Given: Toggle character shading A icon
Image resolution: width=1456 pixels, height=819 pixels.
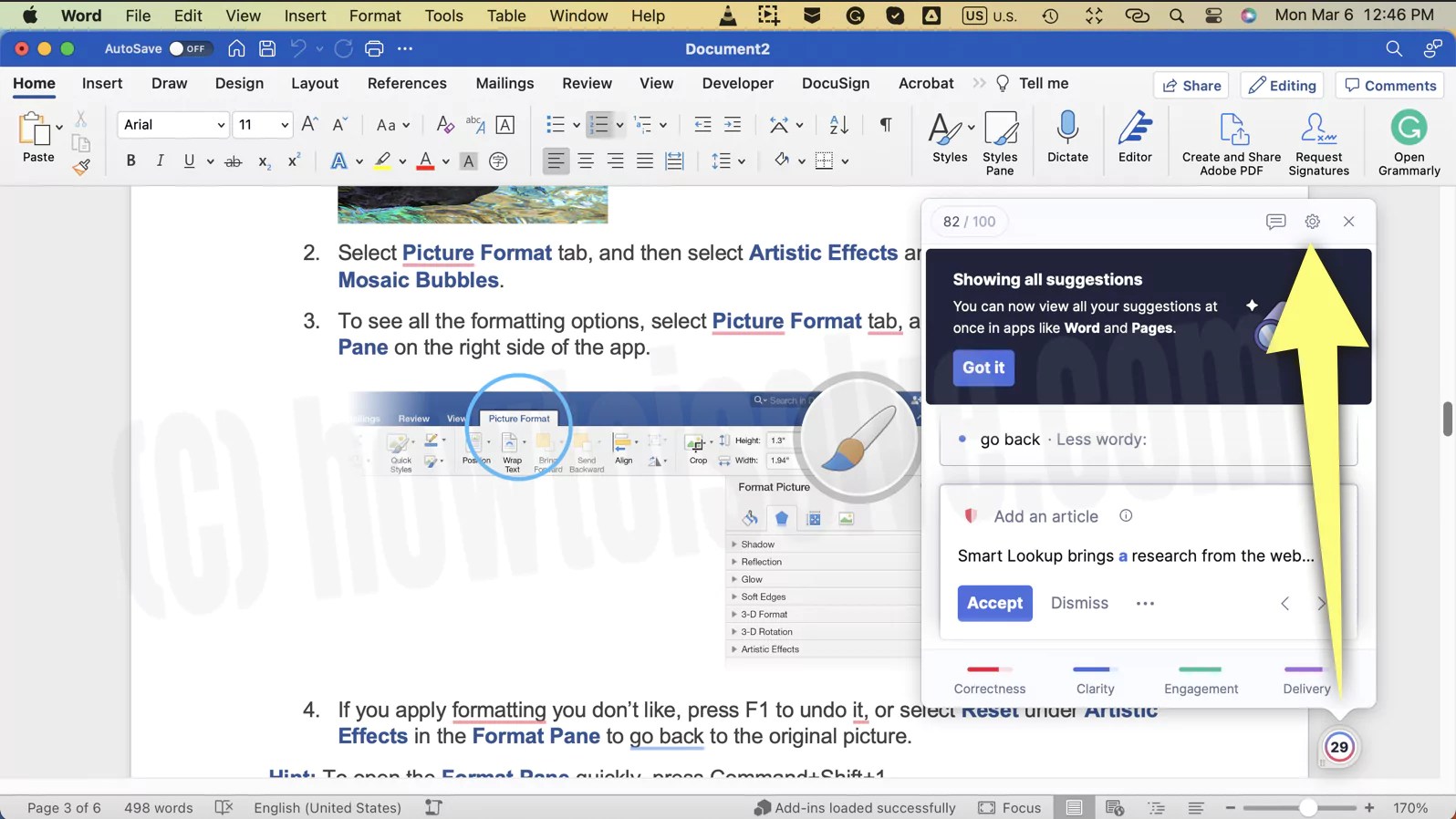Looking at the screenshot, I should (469, 161).
